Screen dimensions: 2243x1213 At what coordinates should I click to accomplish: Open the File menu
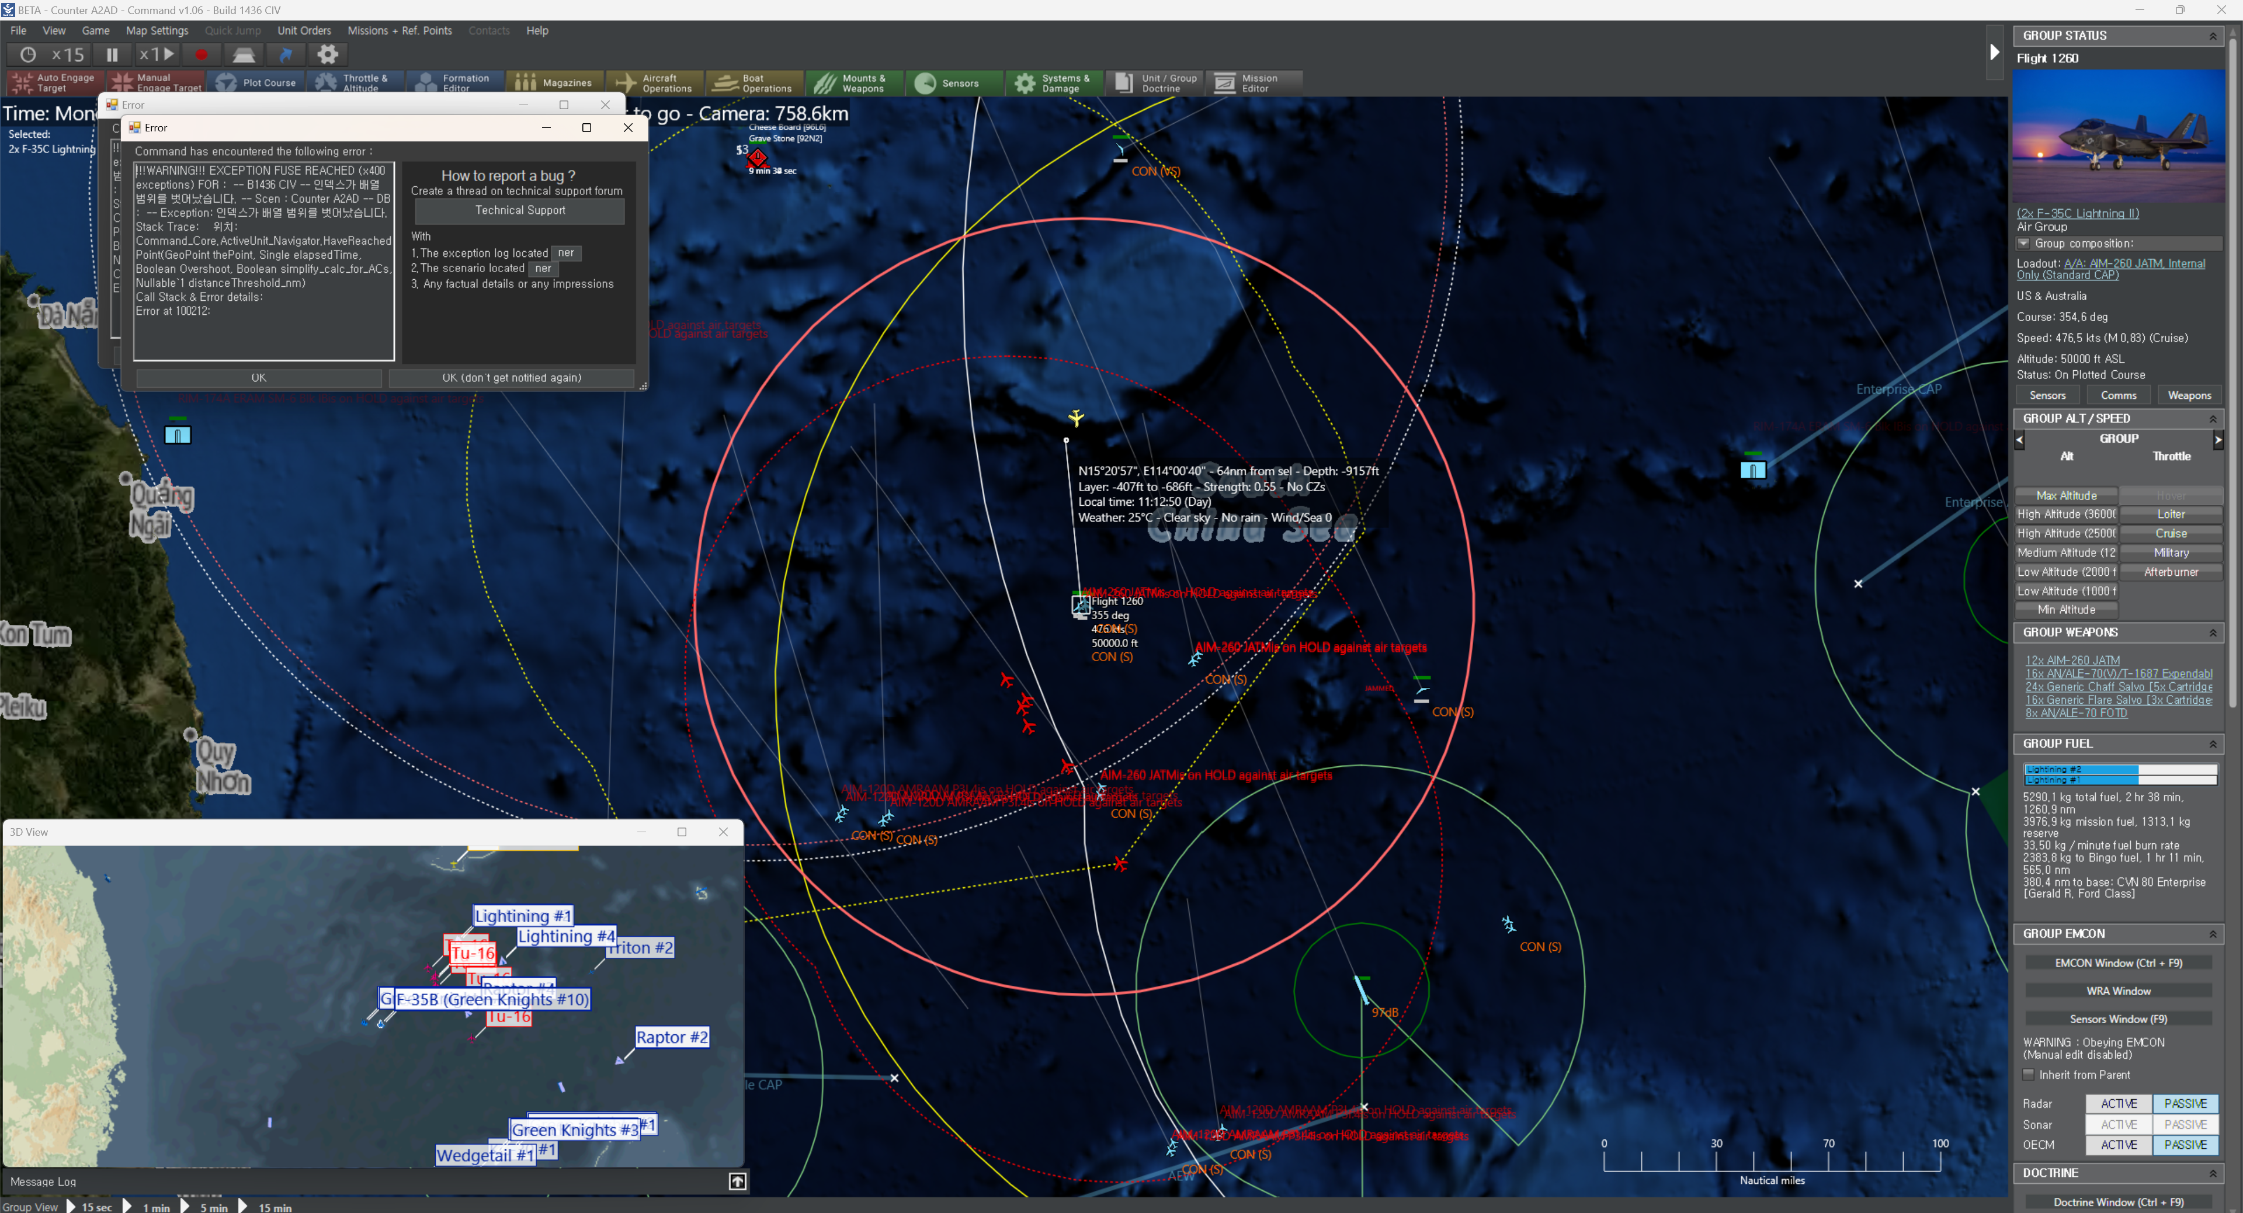[18, 30]
